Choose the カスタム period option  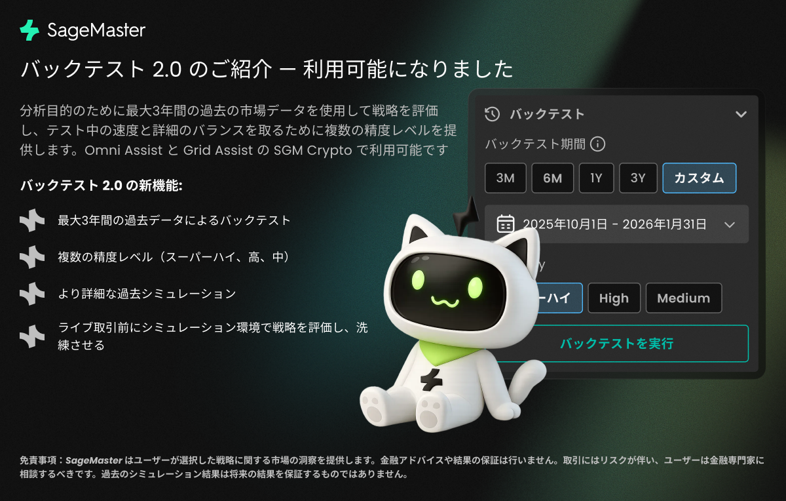[x=700, y=178]
